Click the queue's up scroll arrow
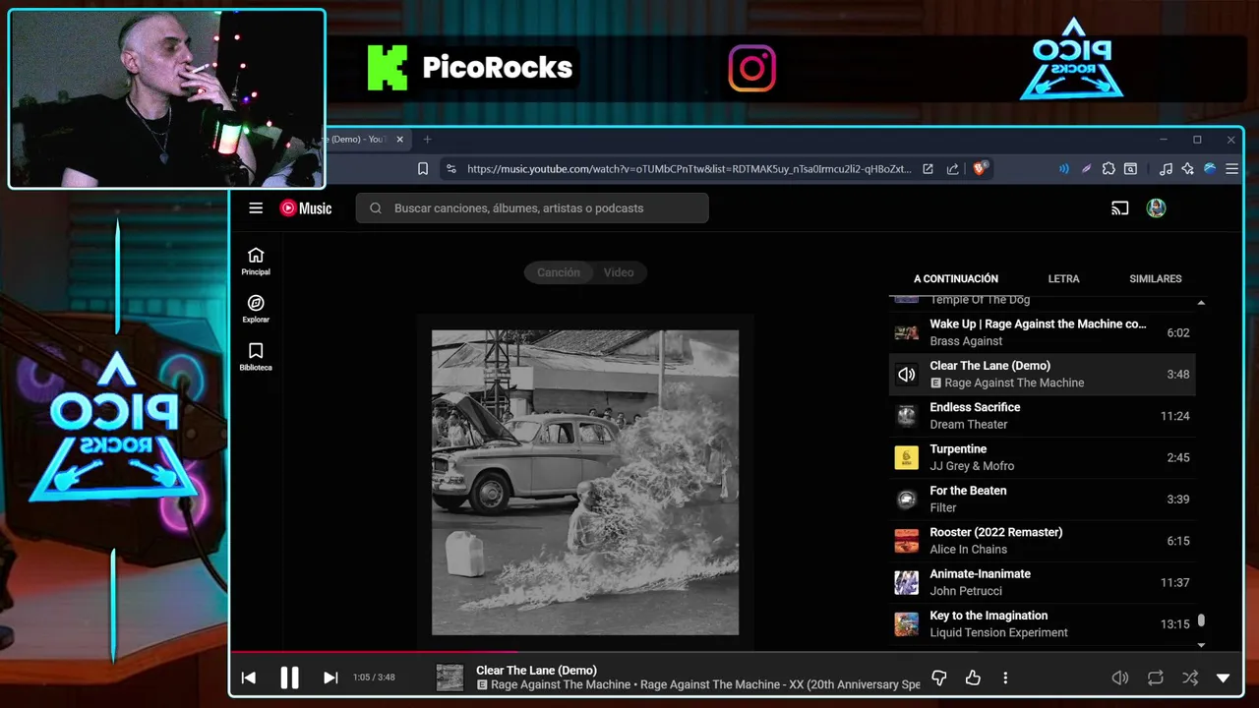 click(1201, 302)
